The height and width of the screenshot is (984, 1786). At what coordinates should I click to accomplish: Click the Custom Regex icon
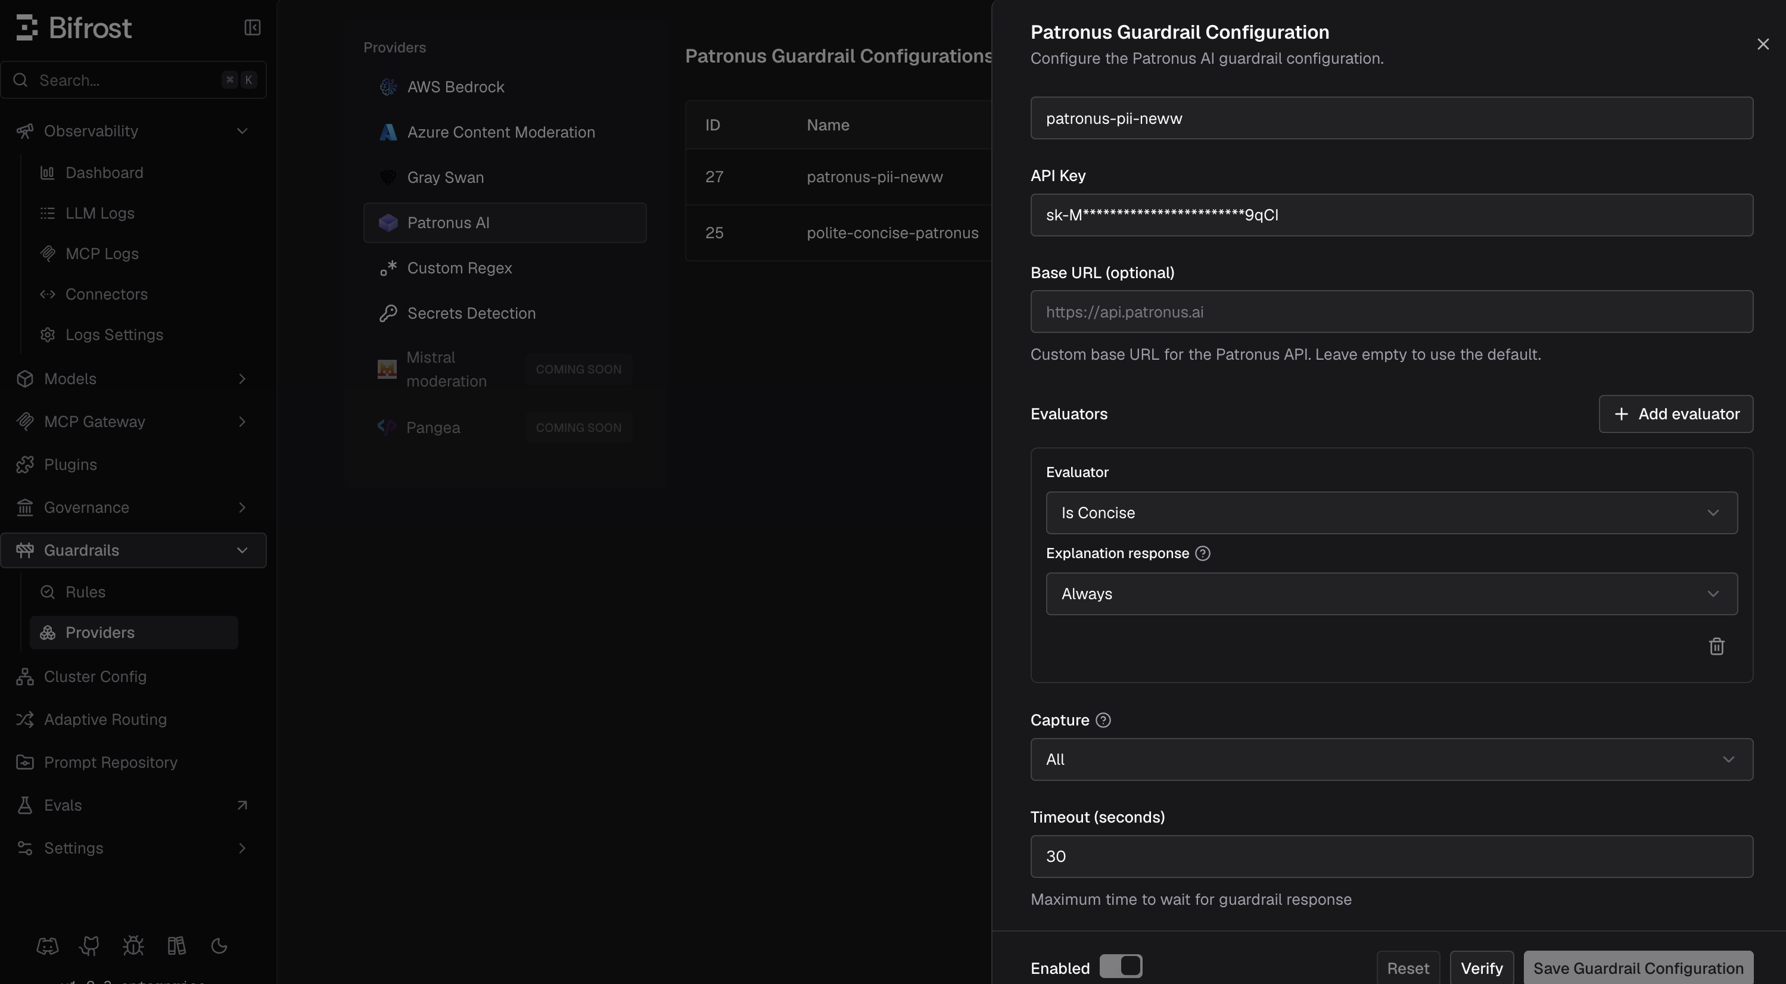pyautogui.click(x=388, y=267)
